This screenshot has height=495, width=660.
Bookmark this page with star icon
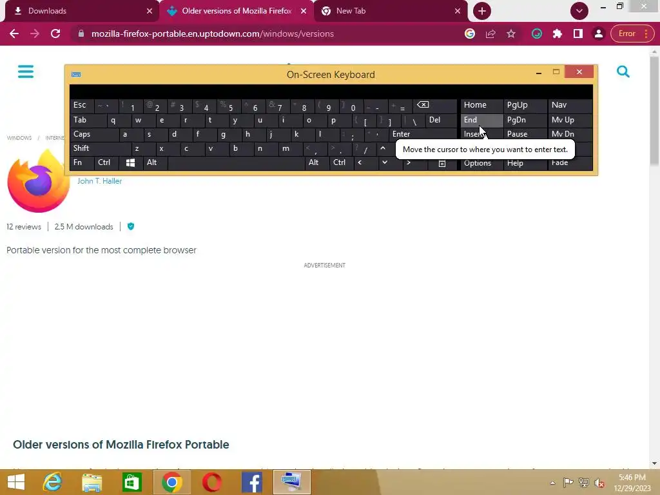[511, 34]
